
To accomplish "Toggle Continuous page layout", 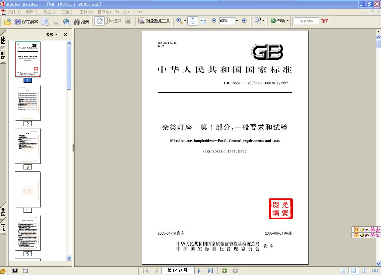I will (353, 270).
